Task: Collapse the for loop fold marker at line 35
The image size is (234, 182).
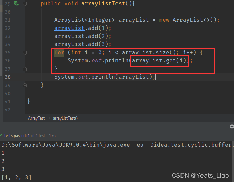Action: coord(25,53)
